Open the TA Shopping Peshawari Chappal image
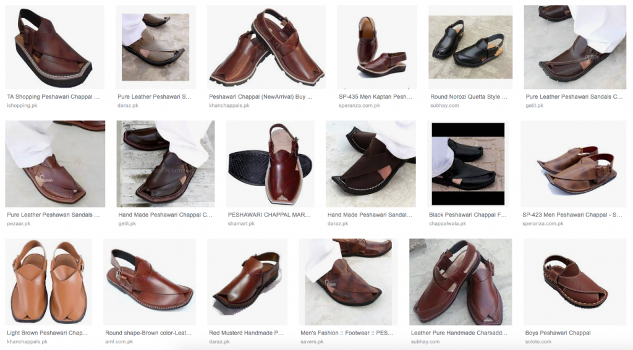The image size is (633, 350). (x=54, y=47)
